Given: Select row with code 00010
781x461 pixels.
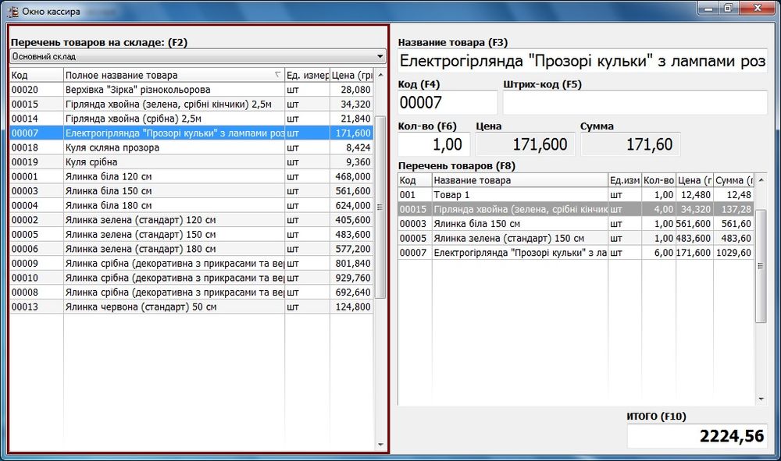Looking at the screenshot, I should (191, 277).
